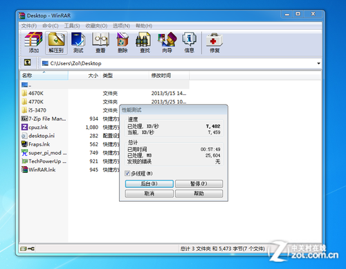Image resolution: width=346 pixels, height=269 pixels.
Task: Click the 测试 (Test) toolbar icon
Action: pyautogui.click(x=78, y=42)
